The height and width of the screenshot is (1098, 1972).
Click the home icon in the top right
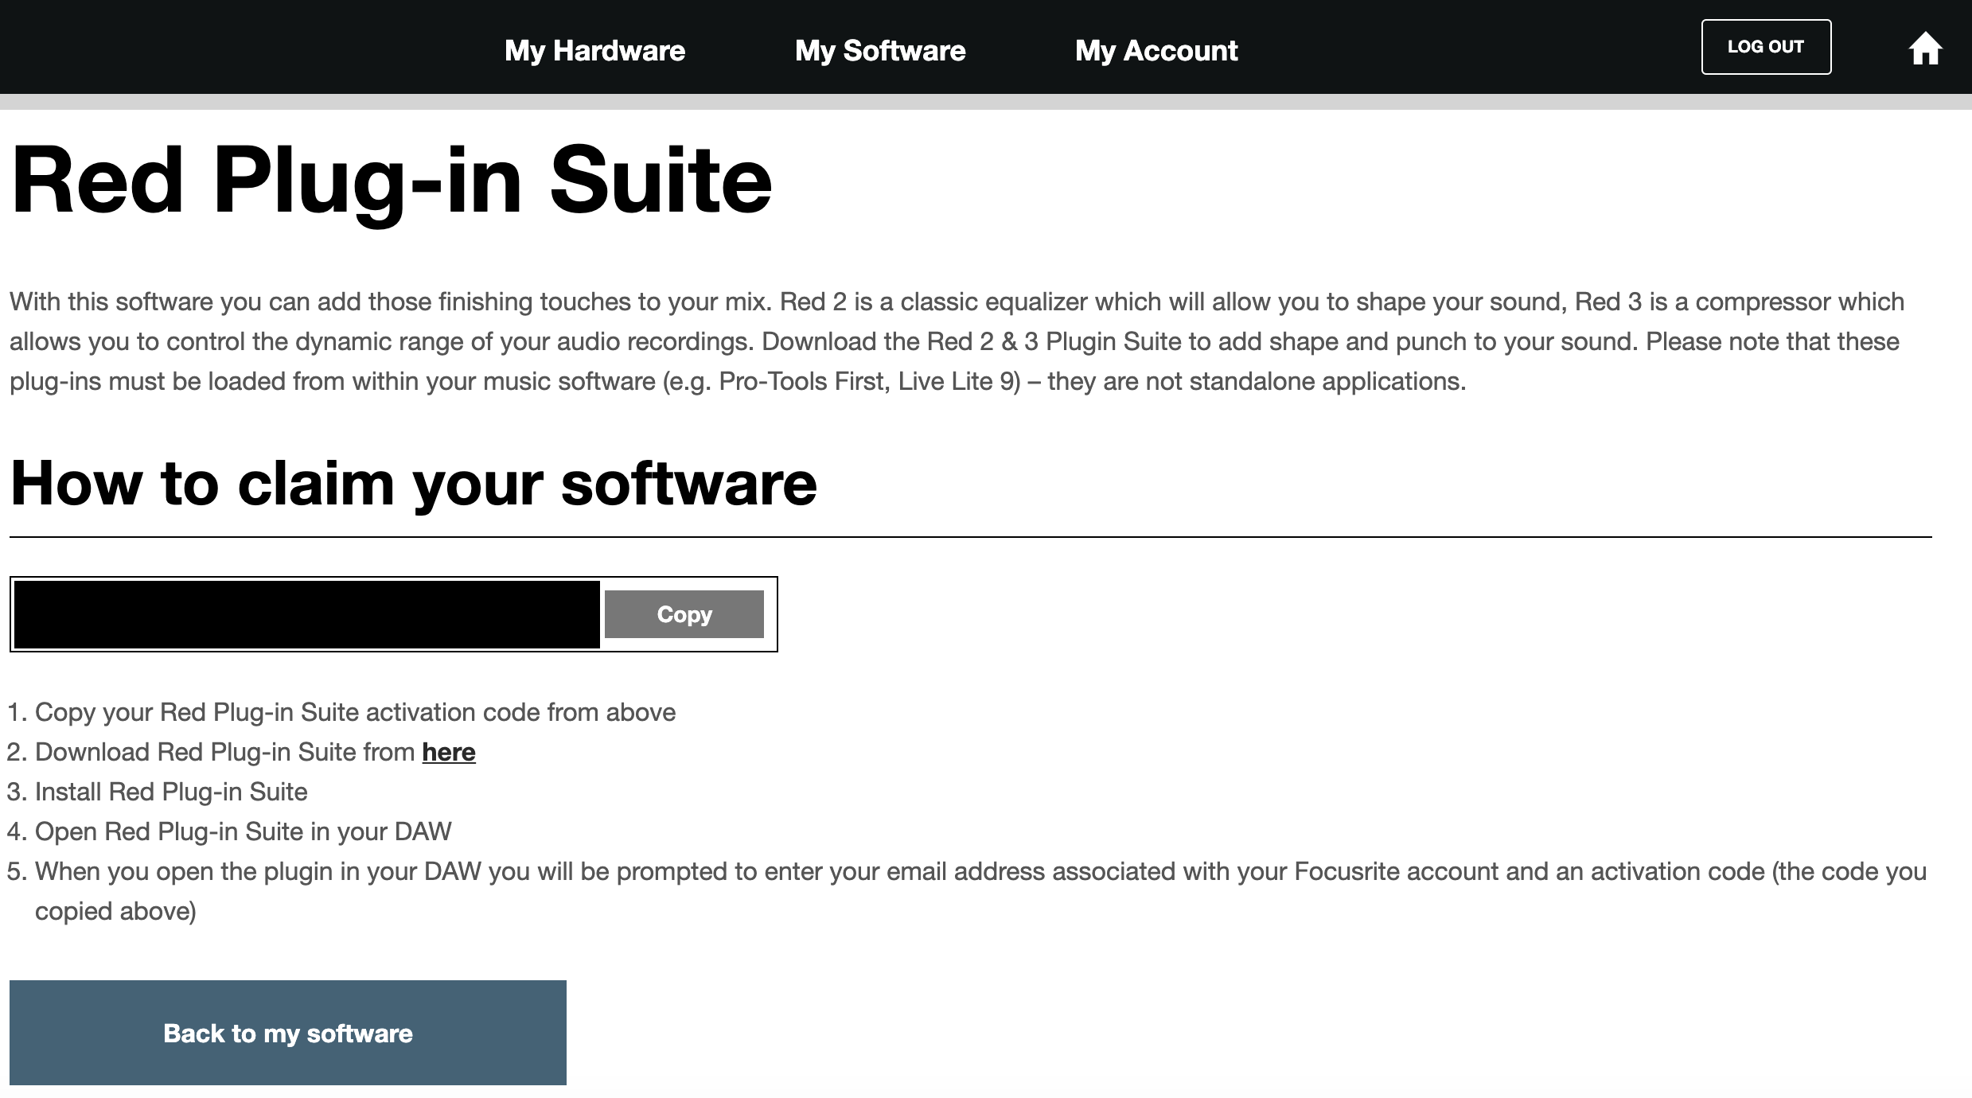[x=1927, y=49]
